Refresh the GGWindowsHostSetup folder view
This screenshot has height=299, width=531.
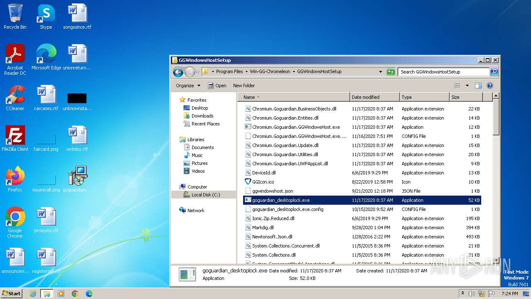(x=391, y=72)
